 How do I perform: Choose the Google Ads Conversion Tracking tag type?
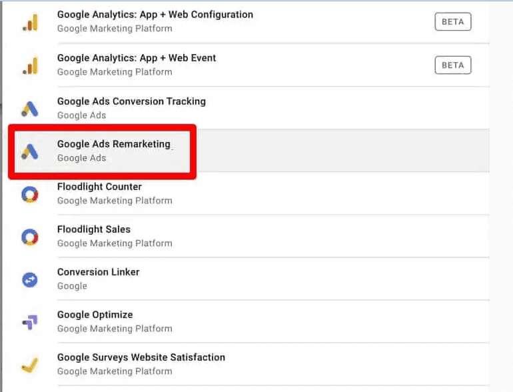pyautogui.click(x=131, y=101)
